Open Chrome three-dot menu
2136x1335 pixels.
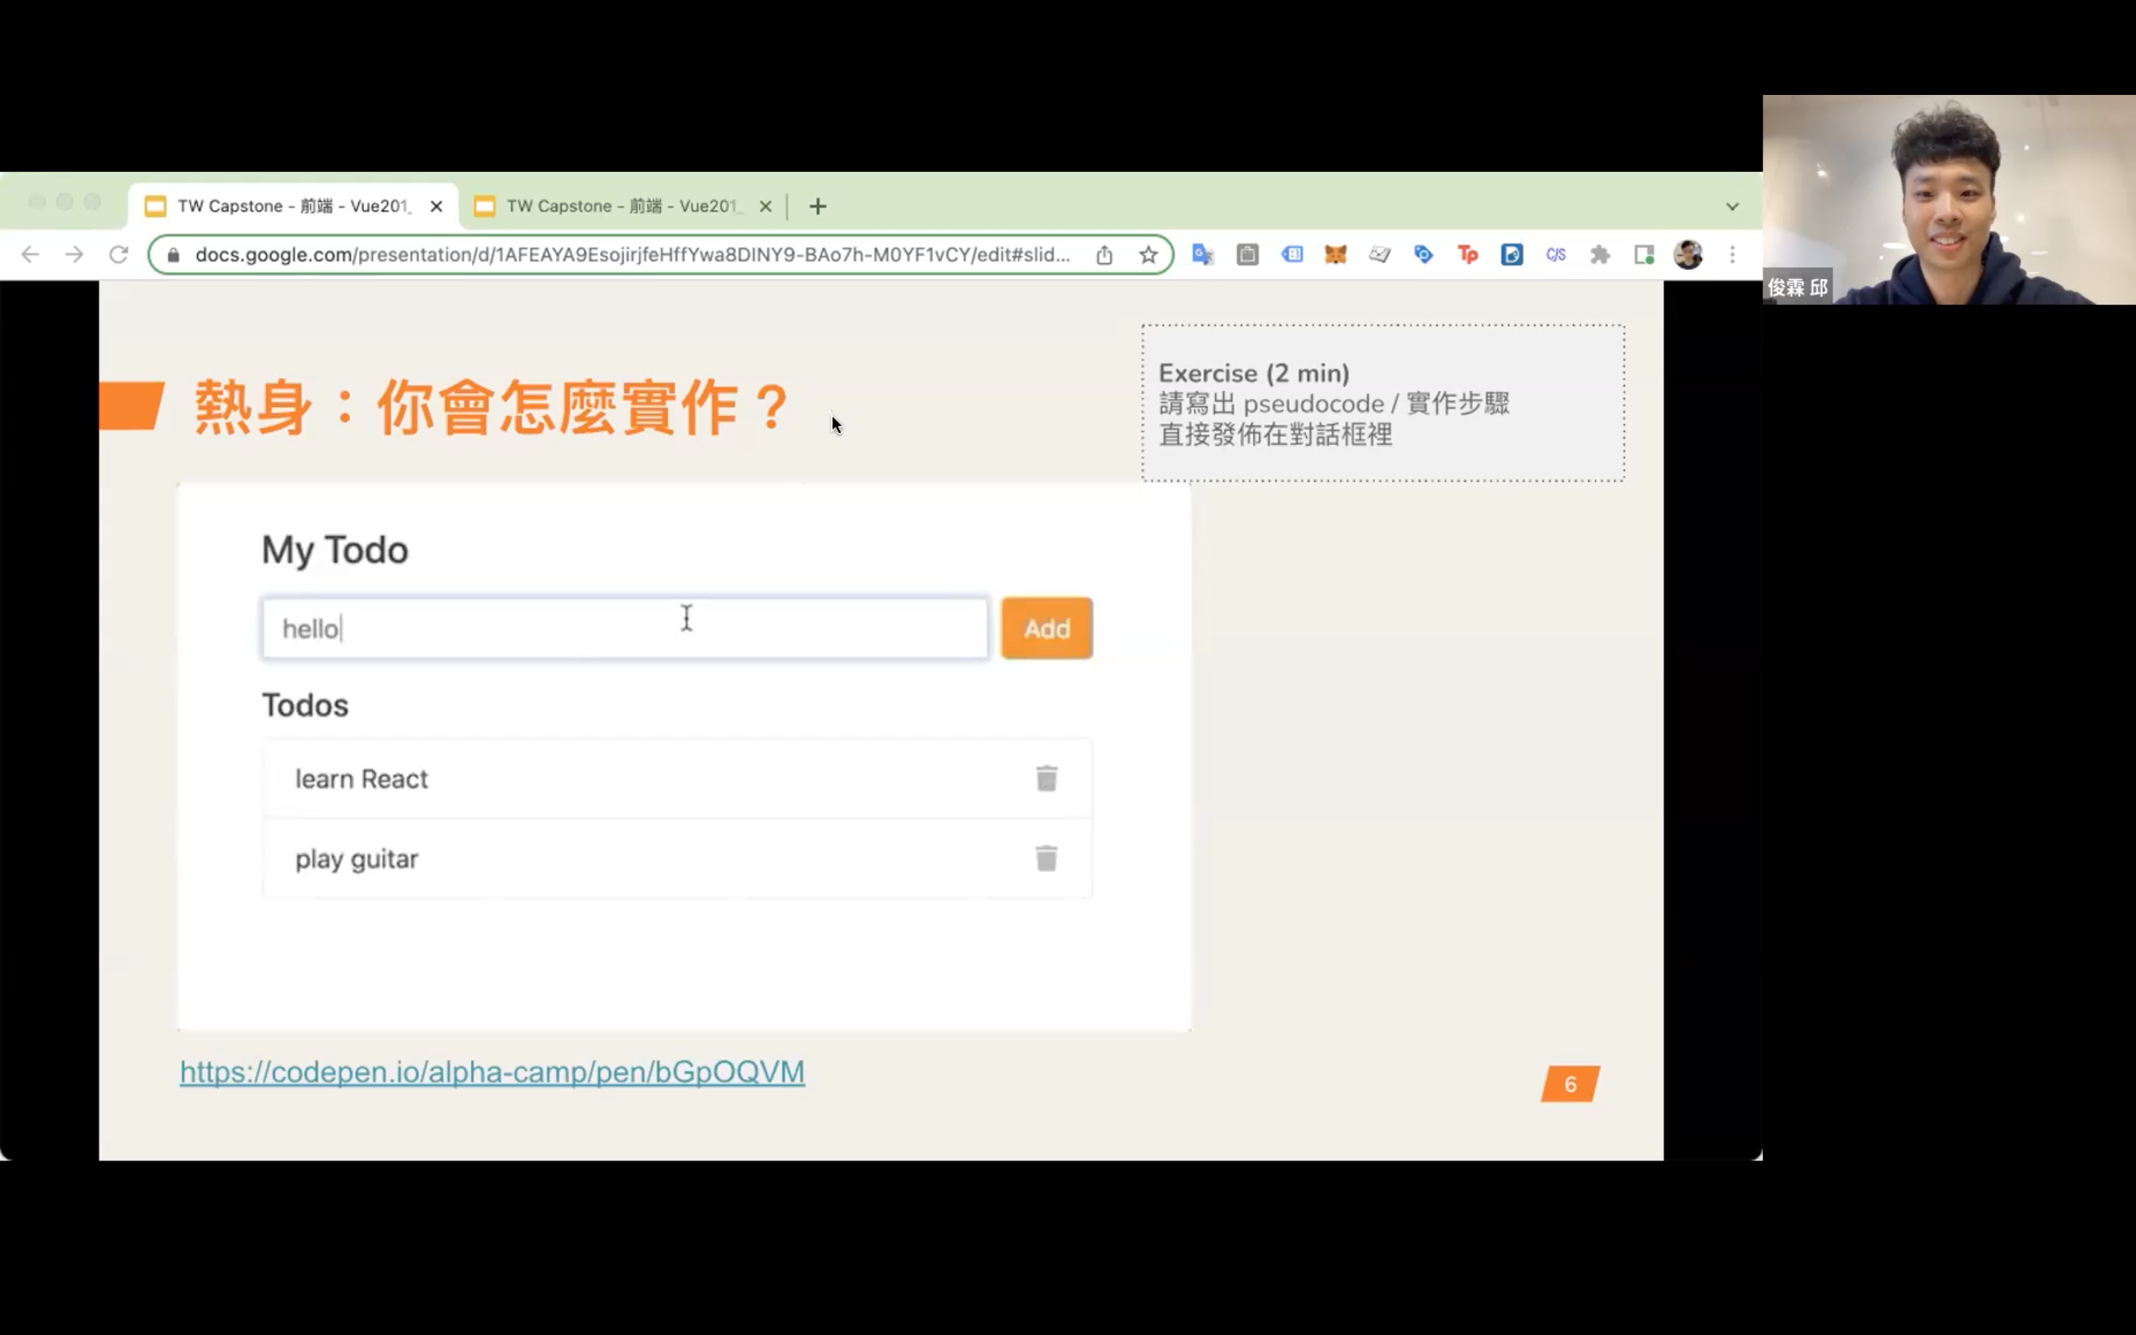[x=1732, y=255]
